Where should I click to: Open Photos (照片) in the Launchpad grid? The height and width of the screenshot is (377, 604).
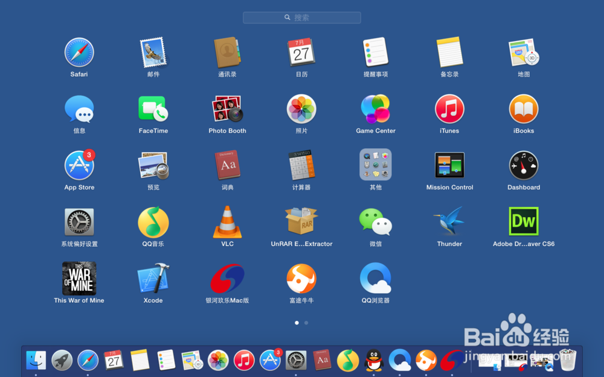(301, 109)
